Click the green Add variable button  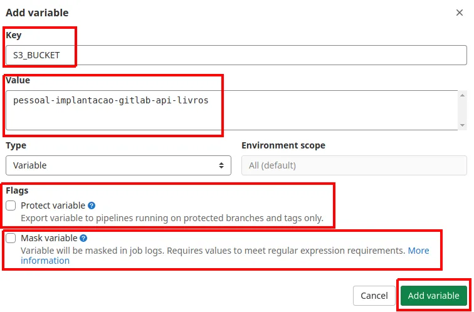(433, 295)
